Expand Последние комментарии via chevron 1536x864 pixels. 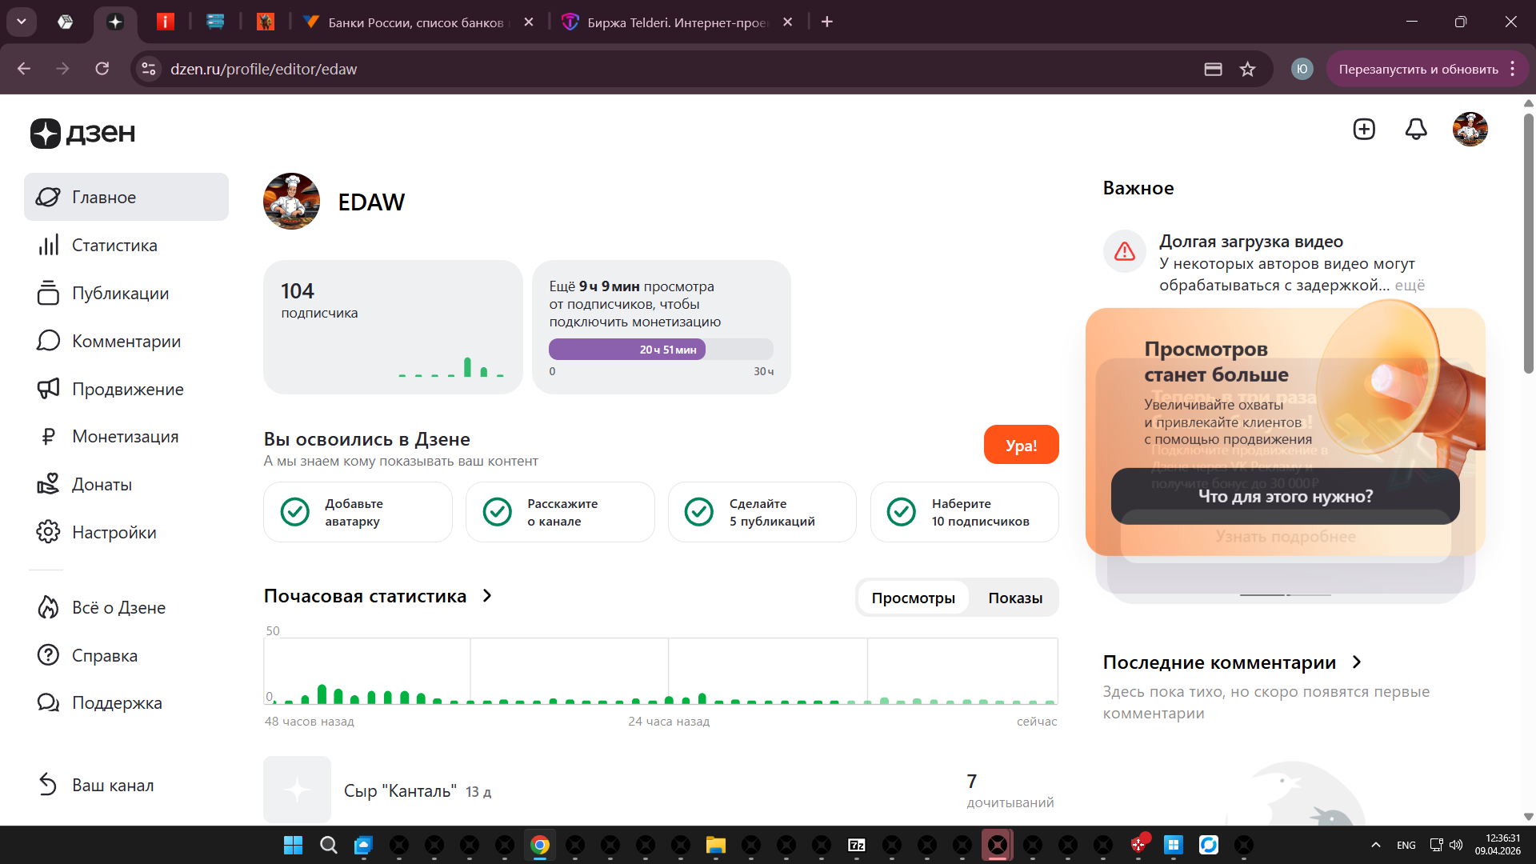pos(1356,662)
